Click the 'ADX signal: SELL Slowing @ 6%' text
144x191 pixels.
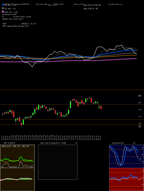tap(16, 26)
